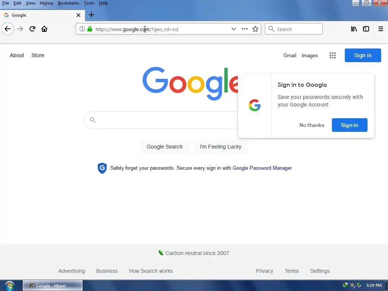Focus the browser toolbar Search box
This screenshot has height=291, width=388.
tap(294, 29)
